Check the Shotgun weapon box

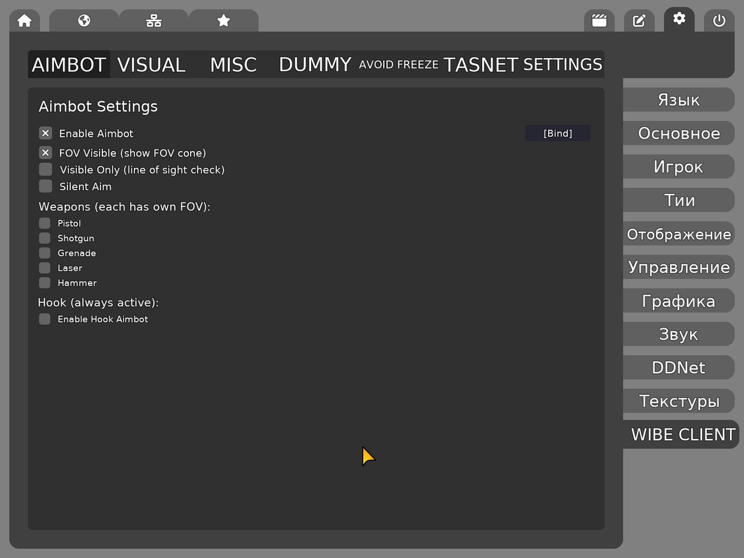point(45,238)
